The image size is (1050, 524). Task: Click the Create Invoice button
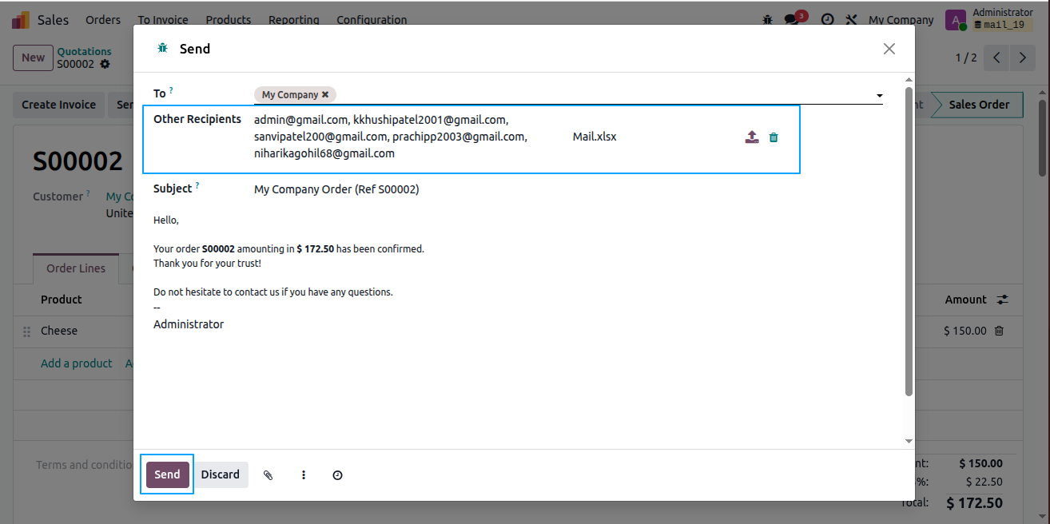(59, 105)
